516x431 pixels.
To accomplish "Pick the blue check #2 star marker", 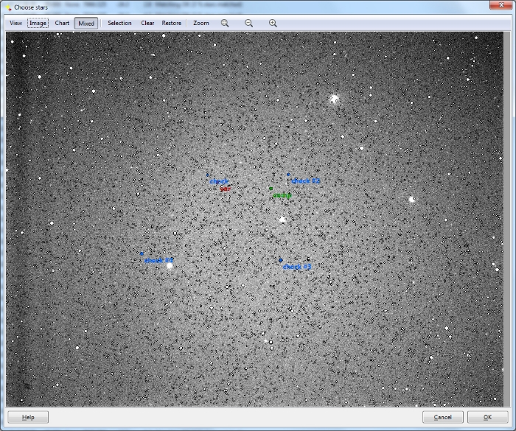I will click(x=288, y=175).
